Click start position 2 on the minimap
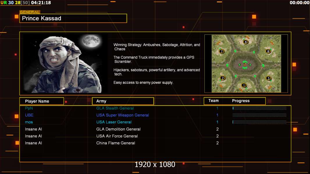The width and height of the screenshot is (310, 174). point(223,78)
